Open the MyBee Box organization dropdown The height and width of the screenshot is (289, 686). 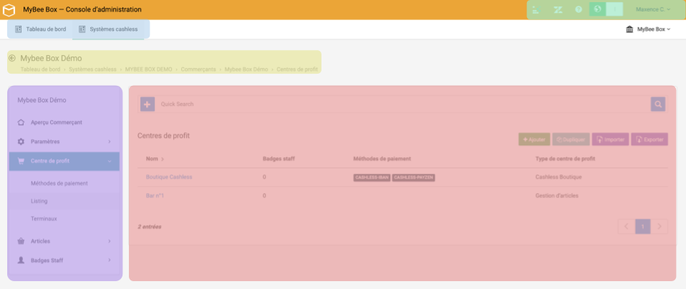pyautogui.click(x=648, y=29)
